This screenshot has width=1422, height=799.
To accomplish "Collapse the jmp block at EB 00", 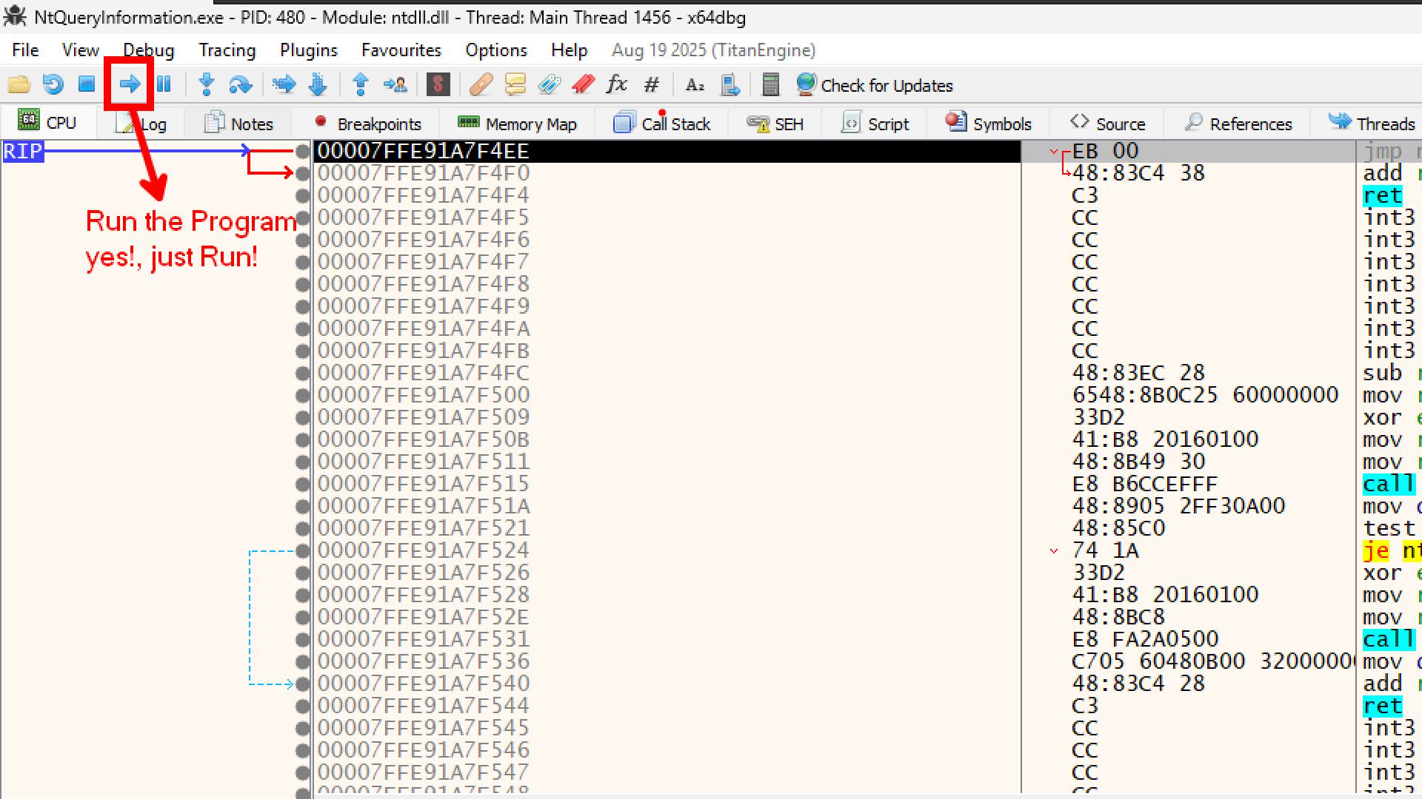I will point(1054,152).
